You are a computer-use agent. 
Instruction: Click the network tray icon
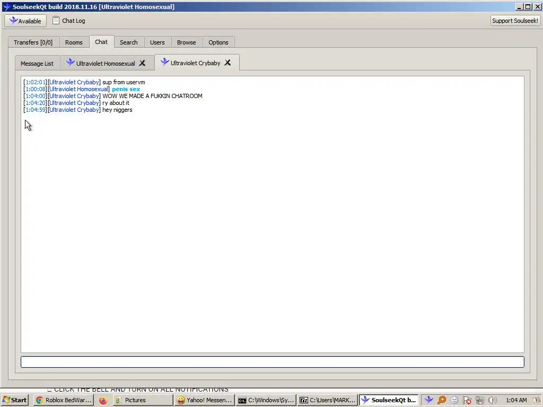click(x=479, y=400)
